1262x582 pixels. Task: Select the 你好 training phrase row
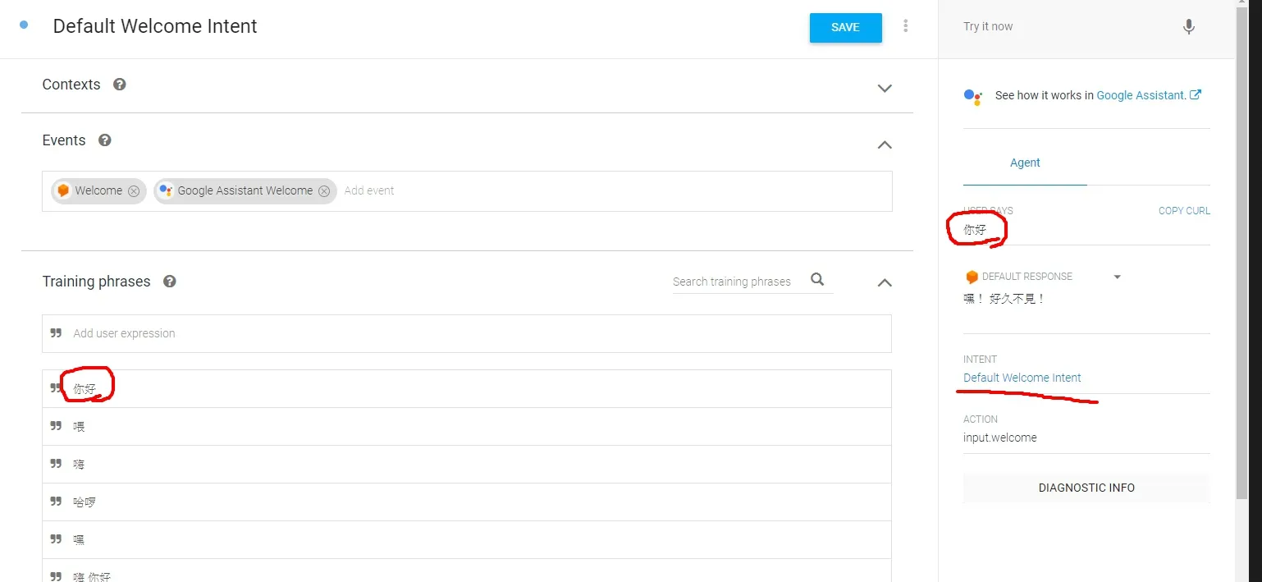(467, 388)
